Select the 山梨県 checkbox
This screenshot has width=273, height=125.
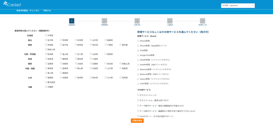tap(91, 54)
